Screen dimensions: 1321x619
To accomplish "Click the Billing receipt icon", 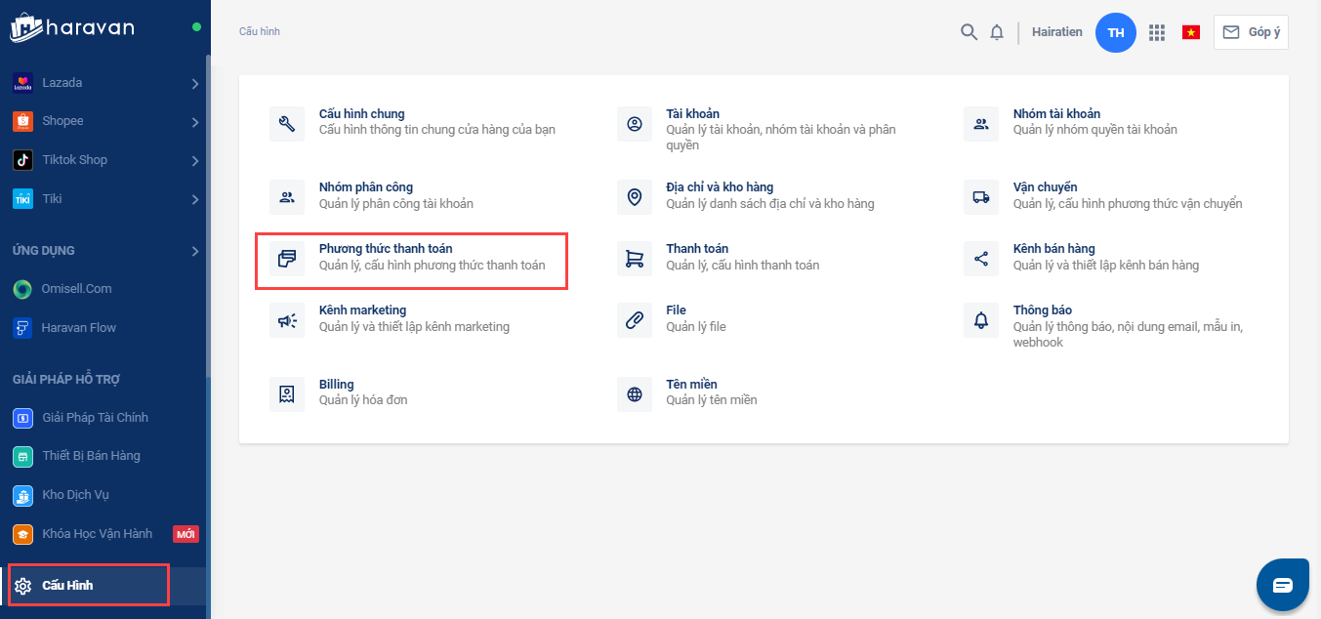I will [x=287, y=393].
